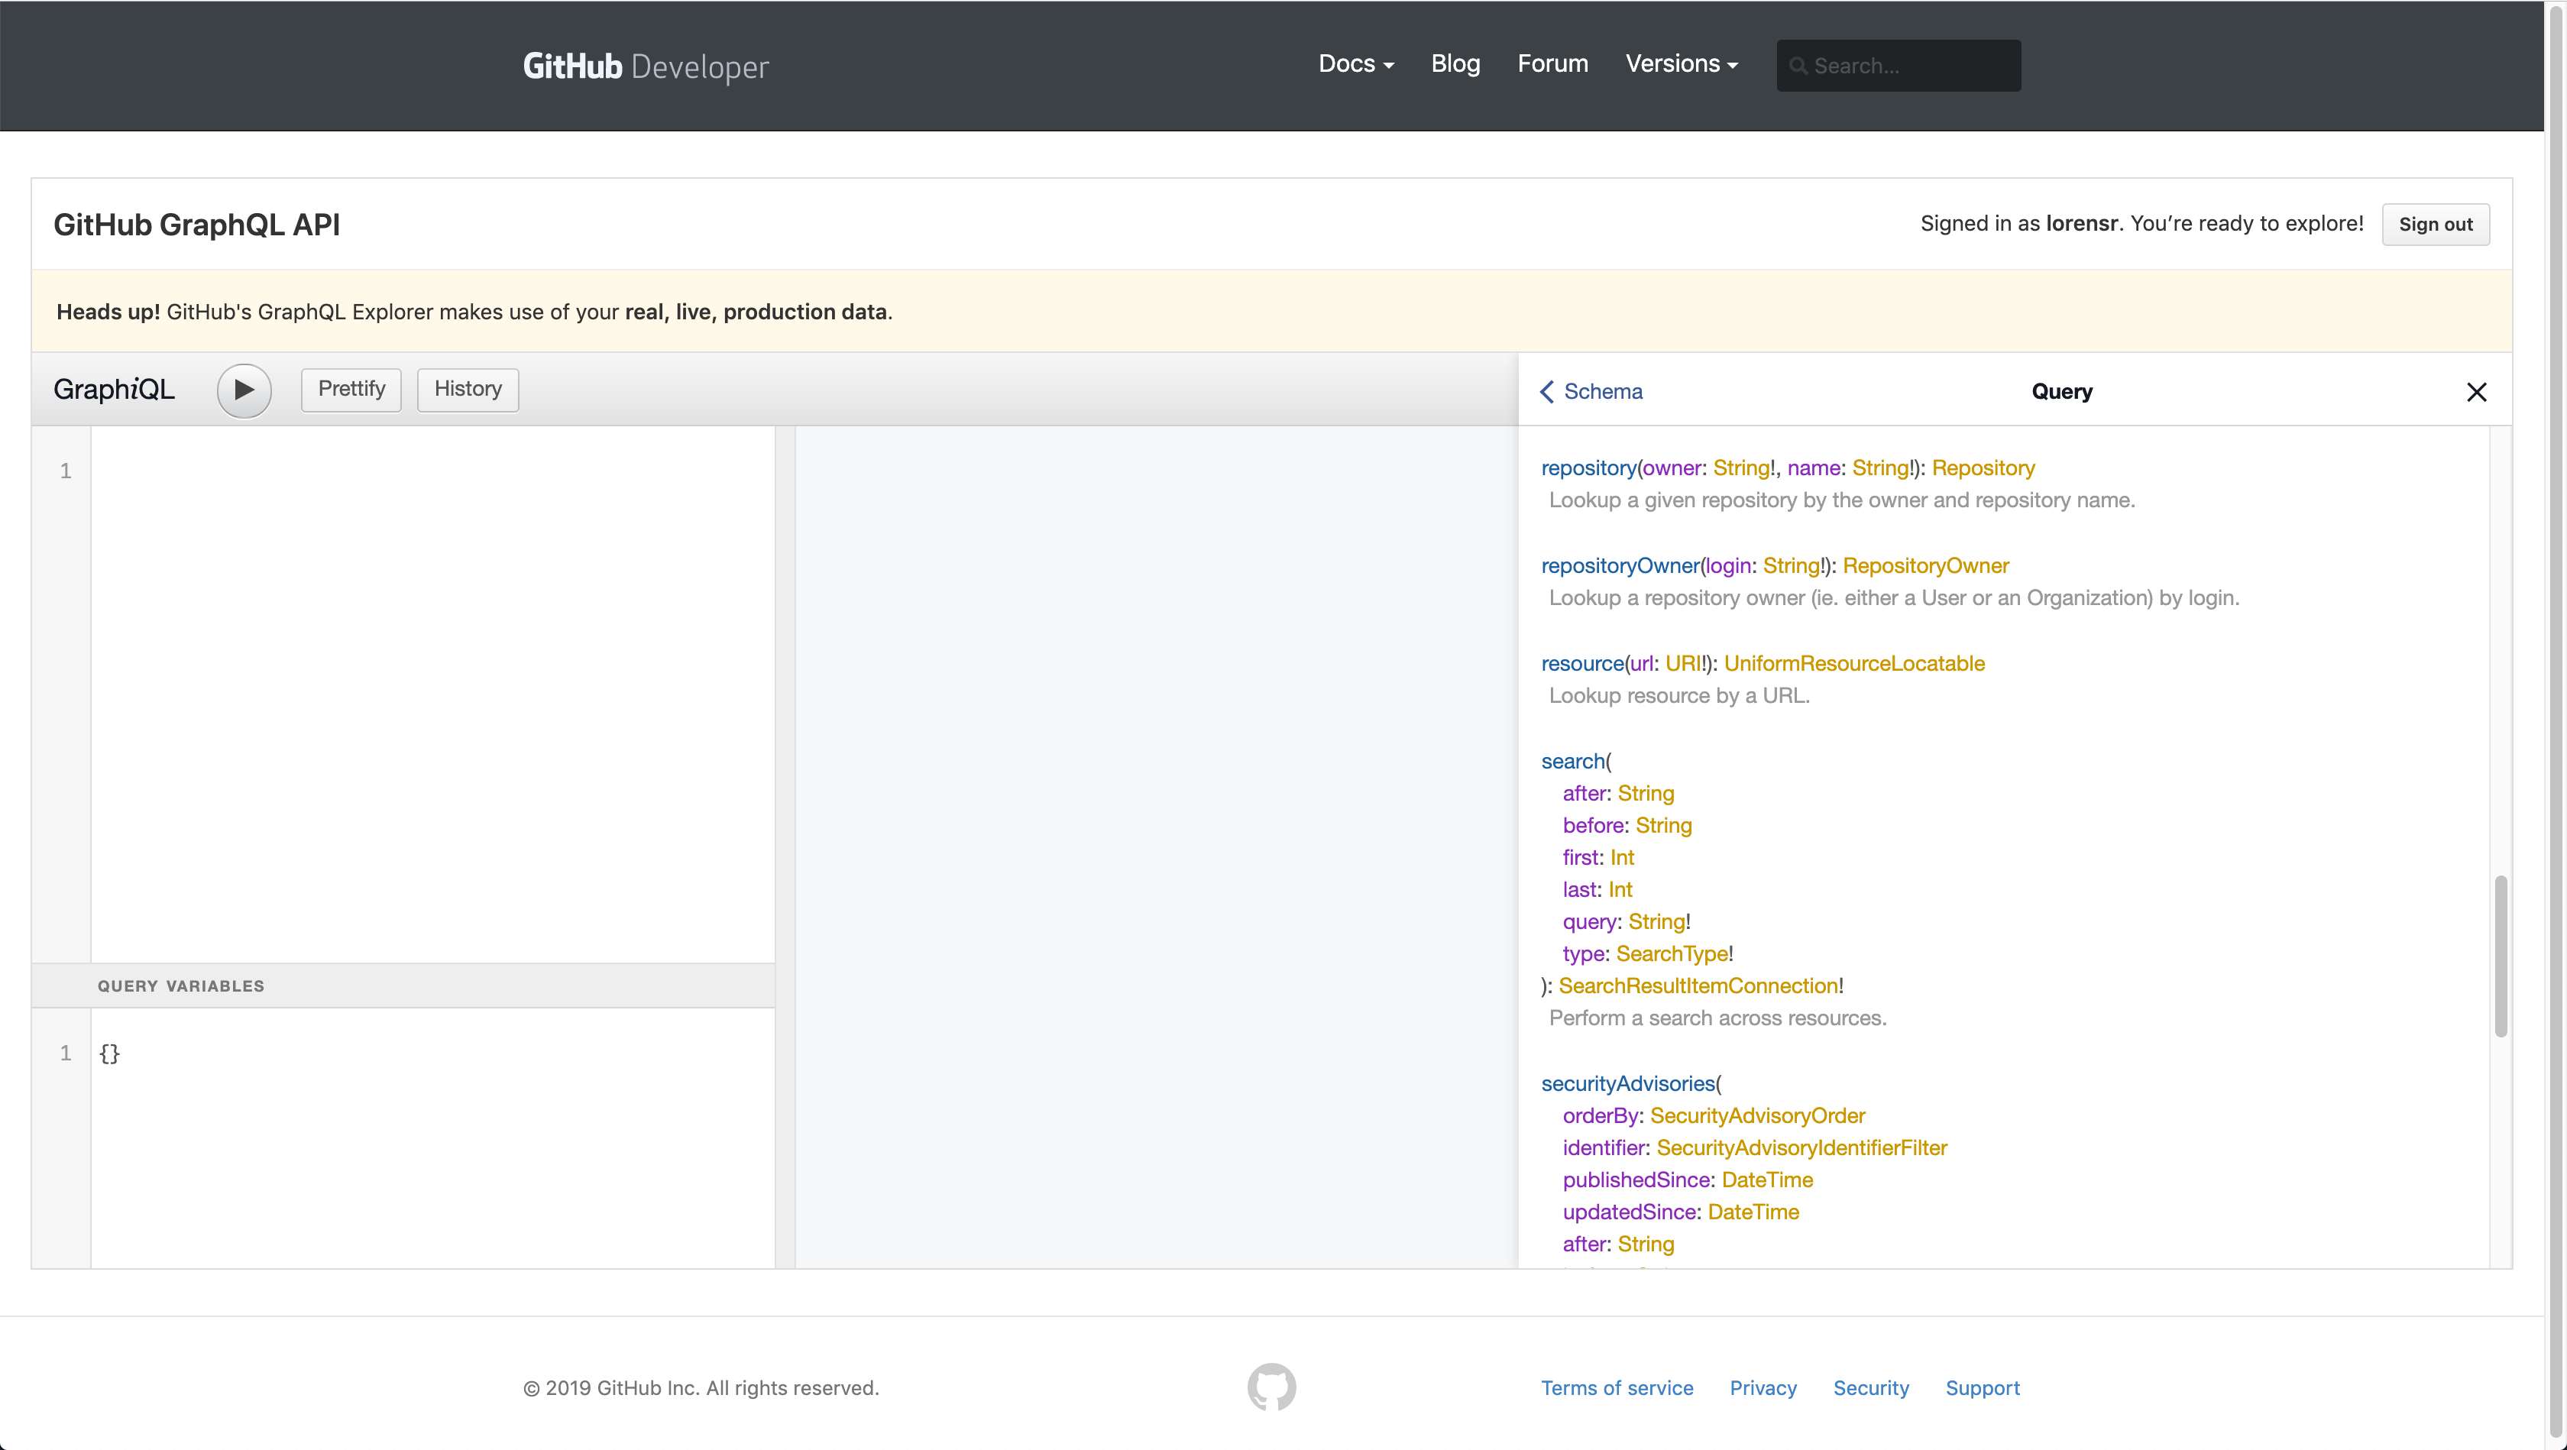Click the docs panel scrollbar thumb
Viewport: 2567px width, 1450px height.
(2501, 956)
